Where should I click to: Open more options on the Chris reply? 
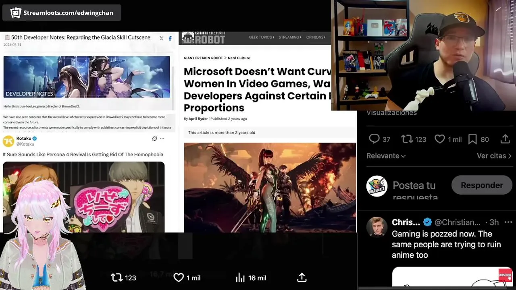508,222
